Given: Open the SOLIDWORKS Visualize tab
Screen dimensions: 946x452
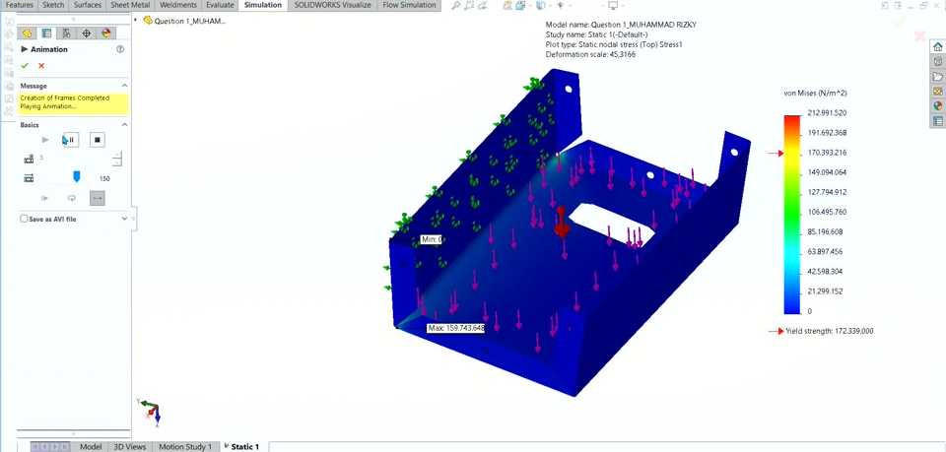Looking at the screenshot, I should [x=332, y=5].
